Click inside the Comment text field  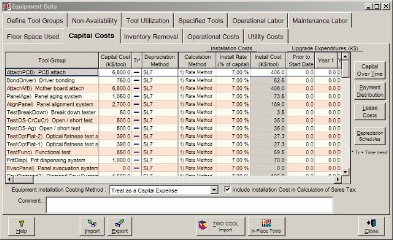click(190, 204)
